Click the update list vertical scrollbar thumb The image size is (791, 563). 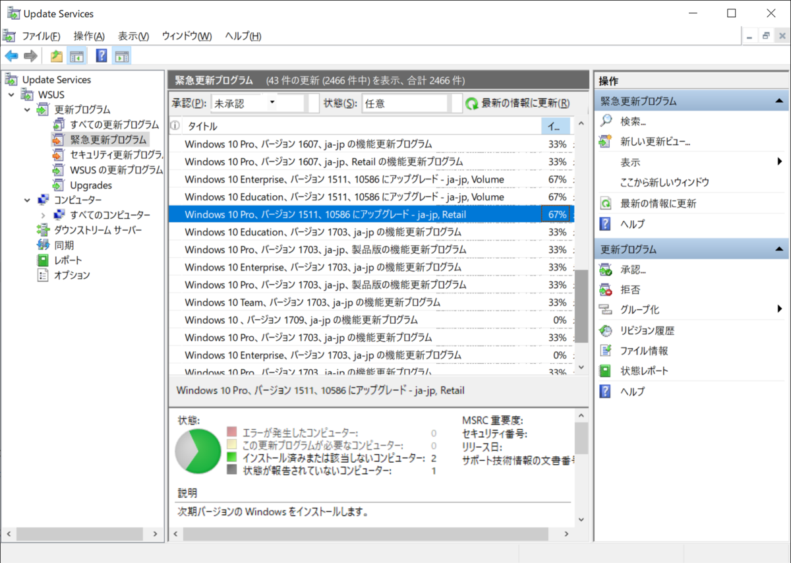click(581, 307)
